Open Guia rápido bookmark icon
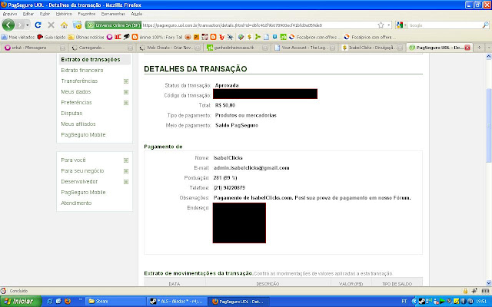 pyautogui.click(x=40, y=37)
